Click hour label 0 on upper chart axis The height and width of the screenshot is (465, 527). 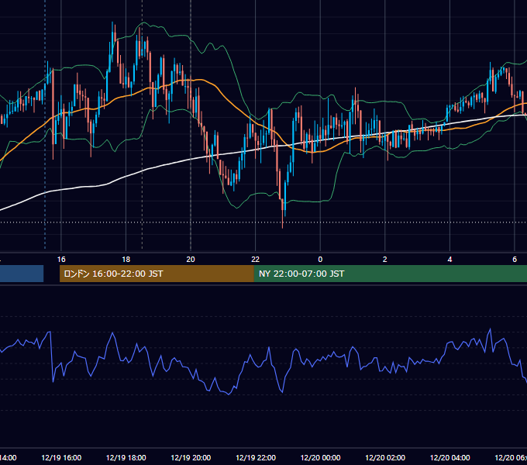(x=320, y=260)
